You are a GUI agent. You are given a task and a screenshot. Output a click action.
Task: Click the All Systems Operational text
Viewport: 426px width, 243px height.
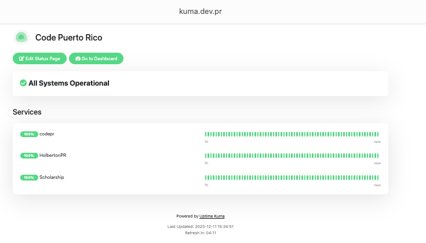(x=69, y=83)
